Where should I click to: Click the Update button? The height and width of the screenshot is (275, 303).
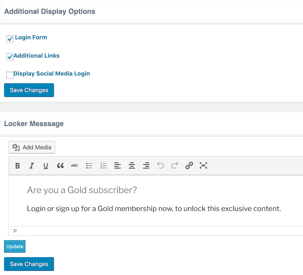(15, 246)
